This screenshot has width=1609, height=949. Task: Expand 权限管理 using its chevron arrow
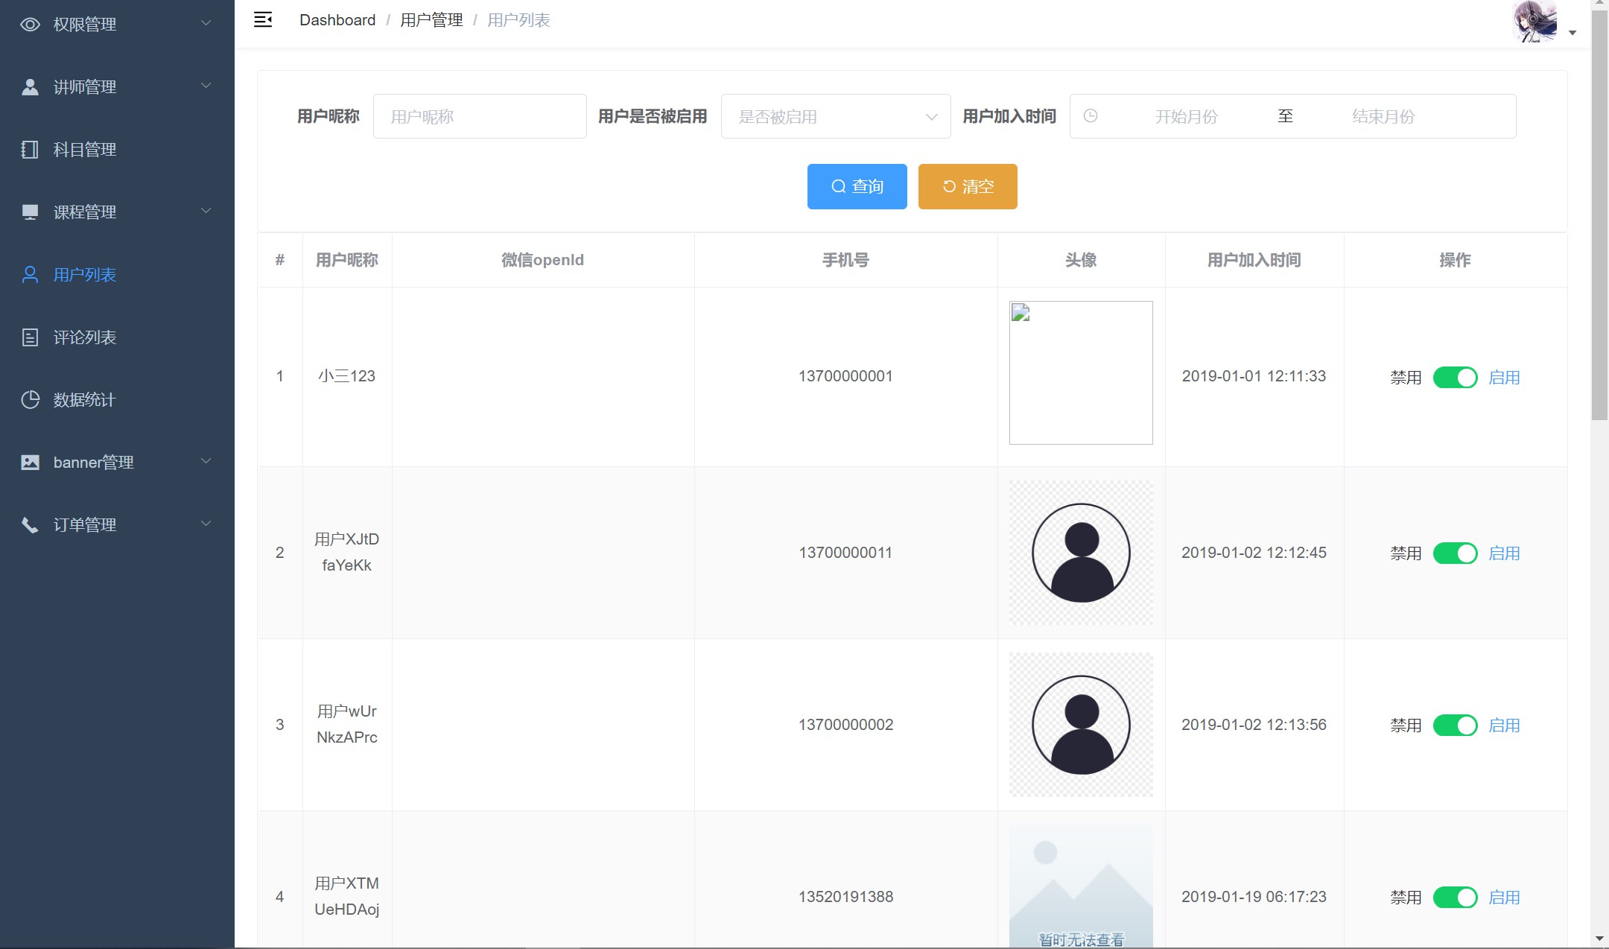pyautogui.click(x=206, y=24)
